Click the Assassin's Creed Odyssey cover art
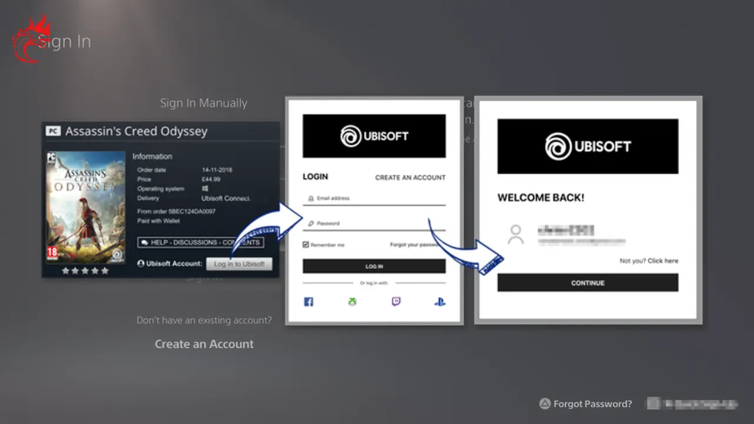This screenshot has height=424, width=754. (x=86, y=207)
